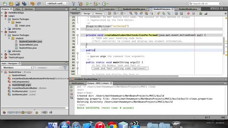The height and width of the screenshot is (128, 228).
Task: Toggle Fully Qualified Names in Navigator
Action: click(37, 112)
